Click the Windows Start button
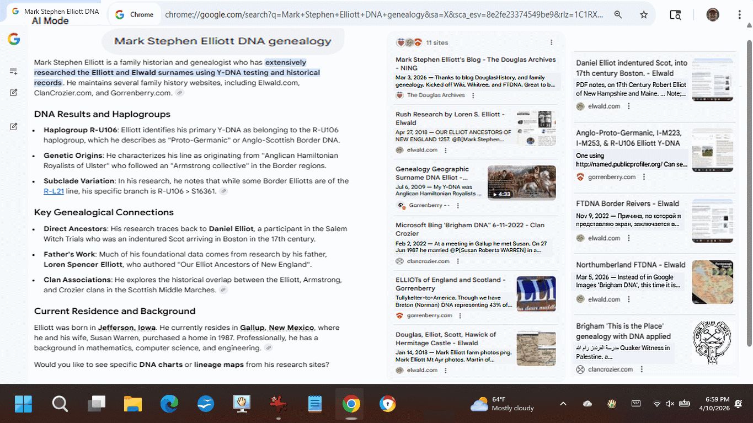The width and height of the screenshot is (753, 423). (24, 404)
